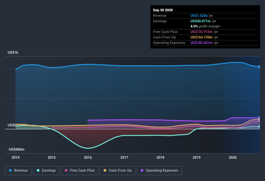This screenshot has height=181, width=265.
Task: Click the US$185.601m operating expenses value
Action: click(201, 43)
